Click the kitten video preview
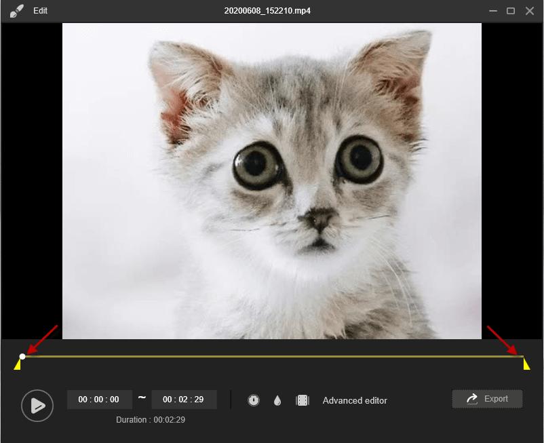544x443 pixels. [x=271, y=180]
